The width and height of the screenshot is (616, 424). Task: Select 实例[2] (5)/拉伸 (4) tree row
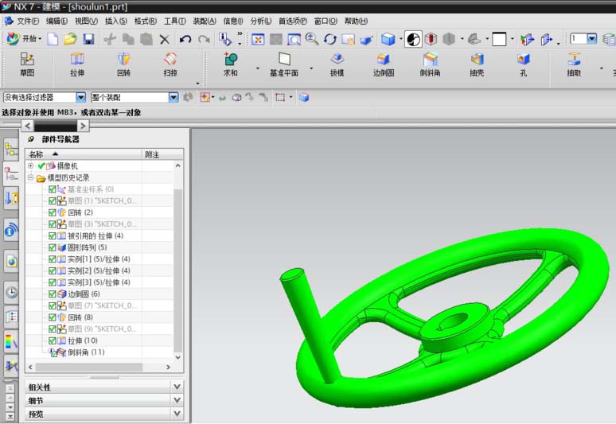pos(99,270)
